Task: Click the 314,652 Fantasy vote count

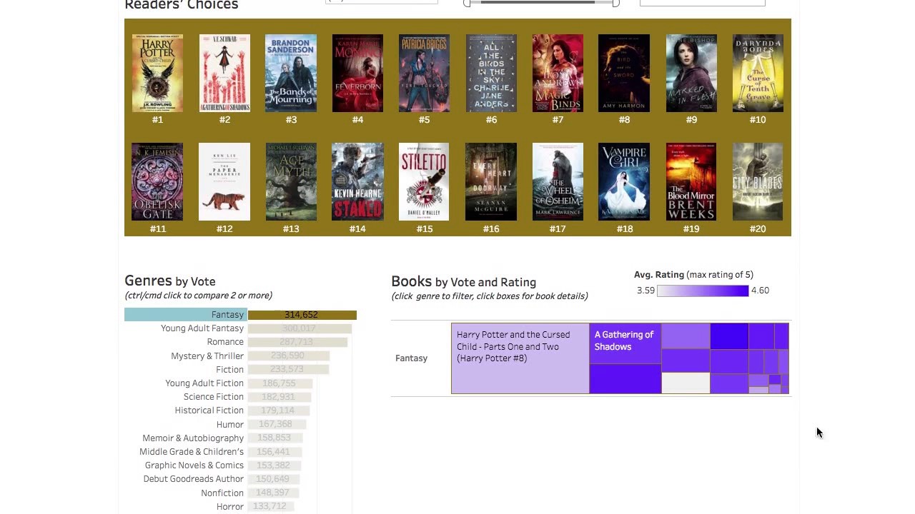Action: [301, 315]
